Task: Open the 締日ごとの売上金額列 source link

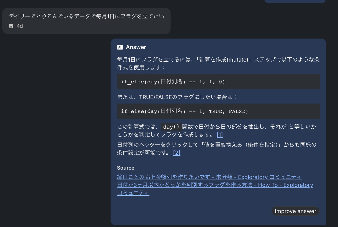Action: pyautogui.click(x=209, y=177)
